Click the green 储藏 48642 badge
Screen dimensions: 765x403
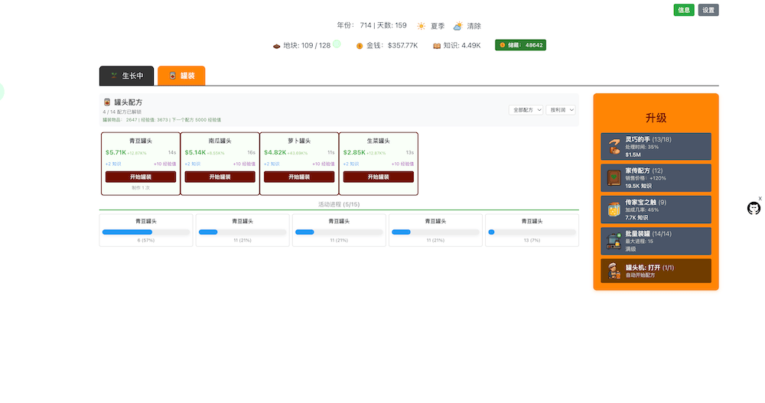point(520,45)
